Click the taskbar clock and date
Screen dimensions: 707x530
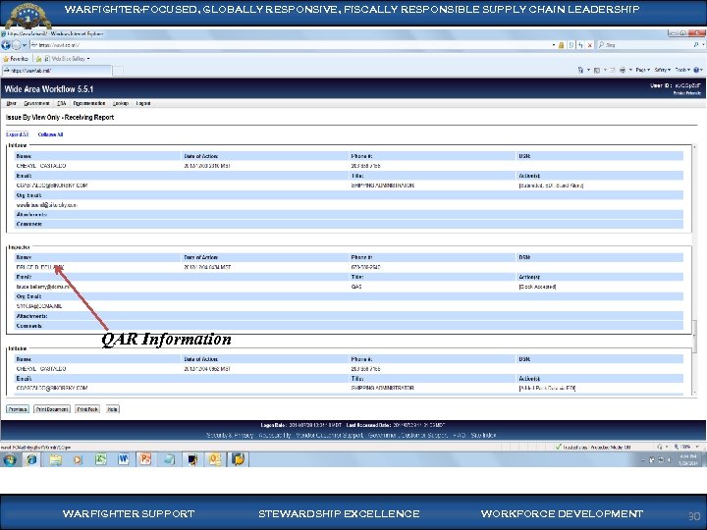(688, 459)
